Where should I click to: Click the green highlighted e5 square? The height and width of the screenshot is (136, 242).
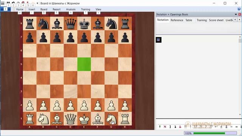tap(84, 64)
